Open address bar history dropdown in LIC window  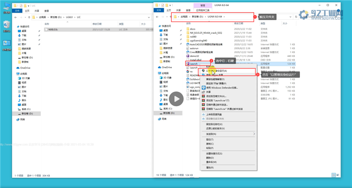149,17
